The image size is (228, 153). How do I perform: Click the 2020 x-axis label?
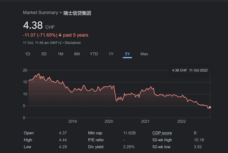coord(109,122)
